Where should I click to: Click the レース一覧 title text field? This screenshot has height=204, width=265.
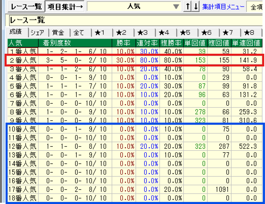[135, 20]
